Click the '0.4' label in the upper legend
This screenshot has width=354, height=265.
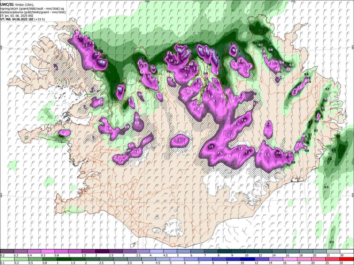30,255
